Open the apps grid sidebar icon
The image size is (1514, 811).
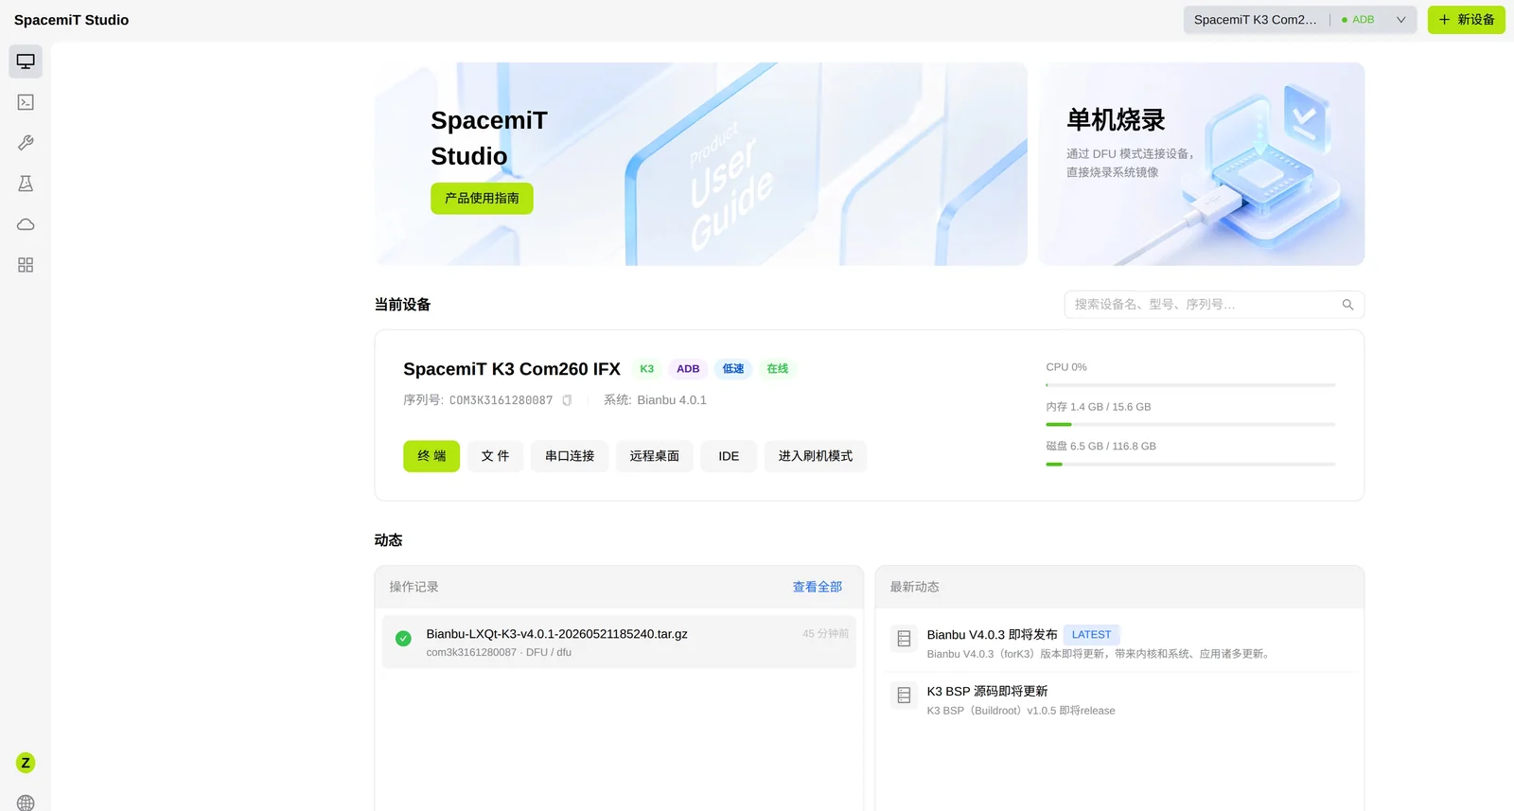coord(26,265)
